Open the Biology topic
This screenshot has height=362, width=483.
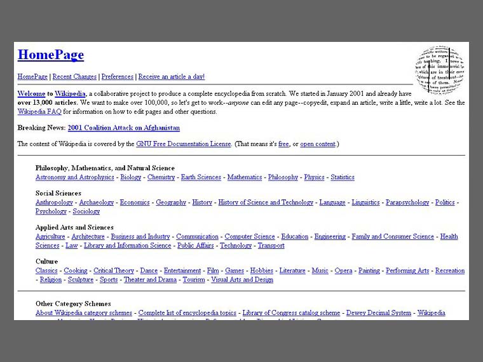click(131, 177)
